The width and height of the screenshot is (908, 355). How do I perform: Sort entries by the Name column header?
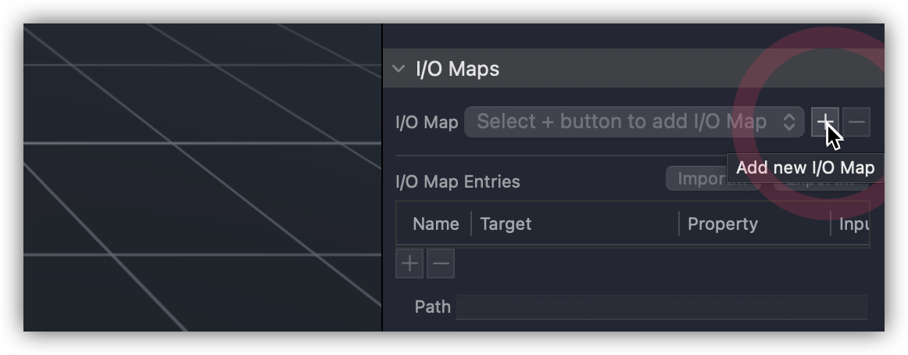click(x=435, y=224)
